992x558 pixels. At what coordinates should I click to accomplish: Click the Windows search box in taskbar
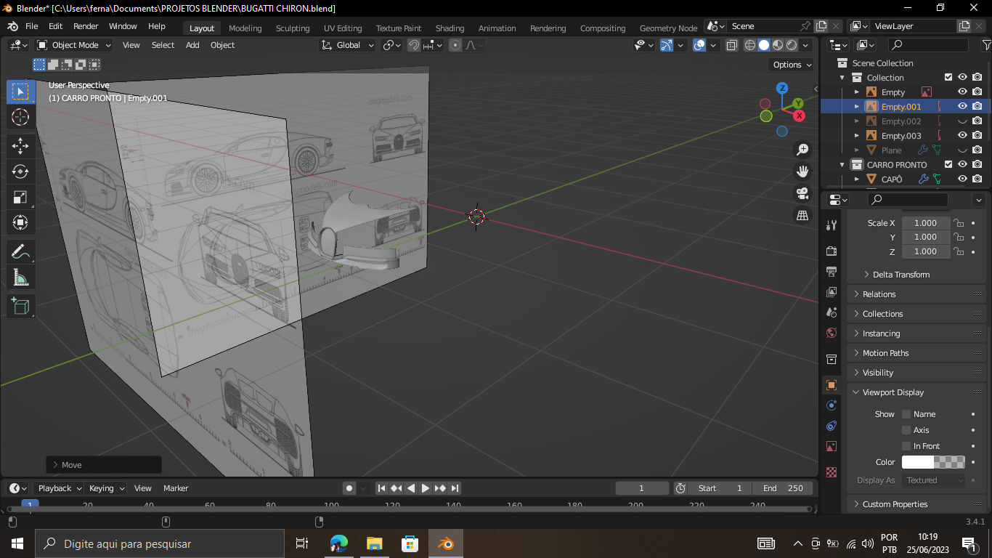(x=160, y=543)
